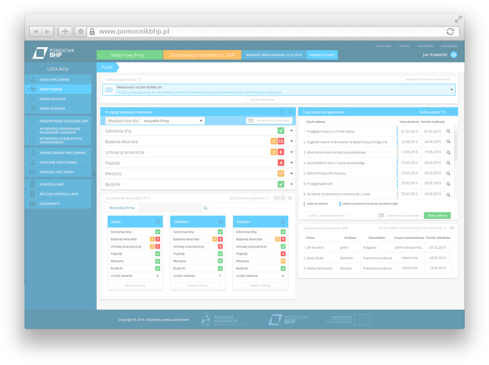Screen dimensions: 489x365
Task: Click the envelope icon of the message
Action: tap(108, 90)
